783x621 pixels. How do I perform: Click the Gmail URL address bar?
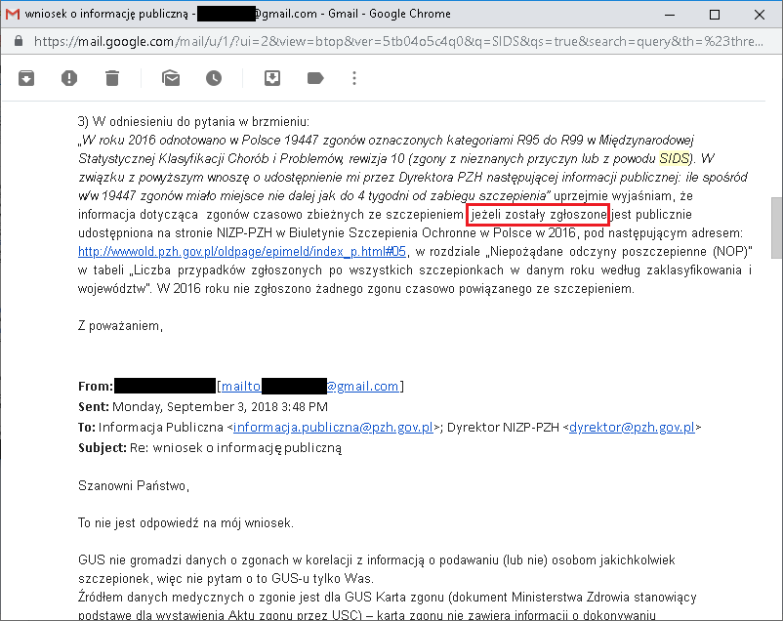pos(391,42)
